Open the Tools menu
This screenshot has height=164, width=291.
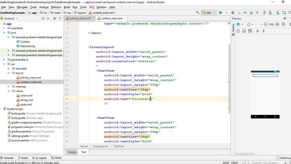83,7
